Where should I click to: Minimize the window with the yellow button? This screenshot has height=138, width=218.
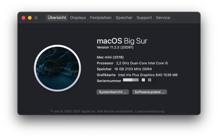[30, 18]
